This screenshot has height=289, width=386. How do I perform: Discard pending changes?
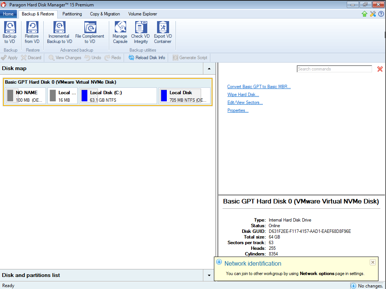(31, 58)
